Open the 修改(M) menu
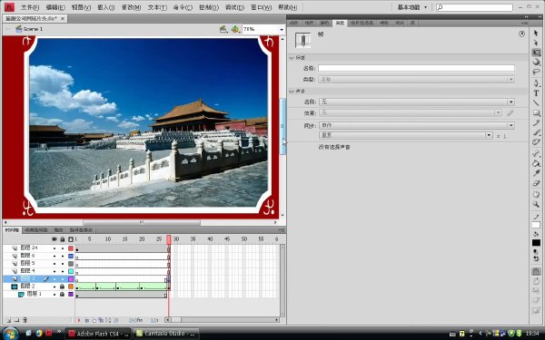The height and width of the screenshot is (340, 545). coord(131,7)
